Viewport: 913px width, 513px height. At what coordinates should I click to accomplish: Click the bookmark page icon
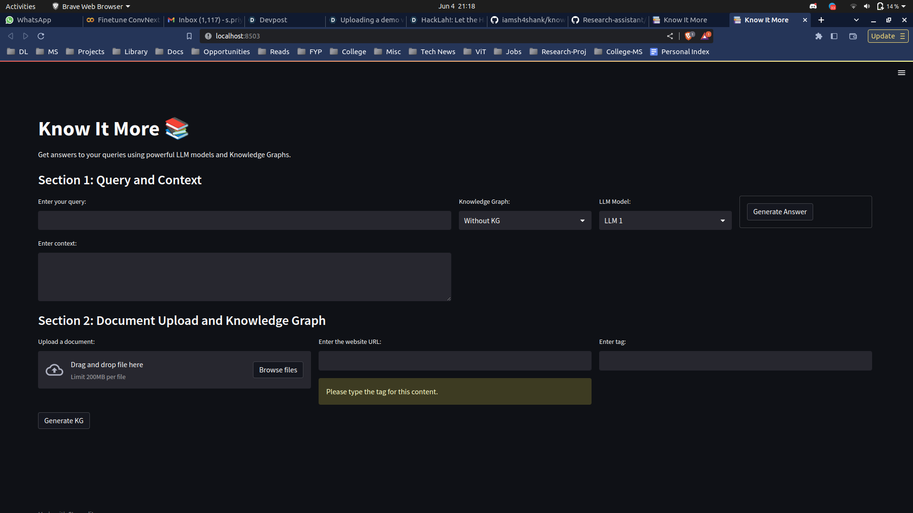coord(189,36)
